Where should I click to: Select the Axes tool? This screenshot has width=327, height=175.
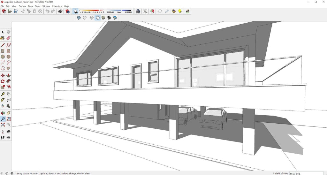[x=3, y=106]
